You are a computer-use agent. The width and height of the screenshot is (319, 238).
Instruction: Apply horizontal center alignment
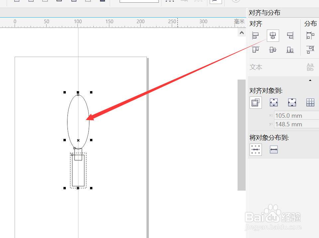273,35
